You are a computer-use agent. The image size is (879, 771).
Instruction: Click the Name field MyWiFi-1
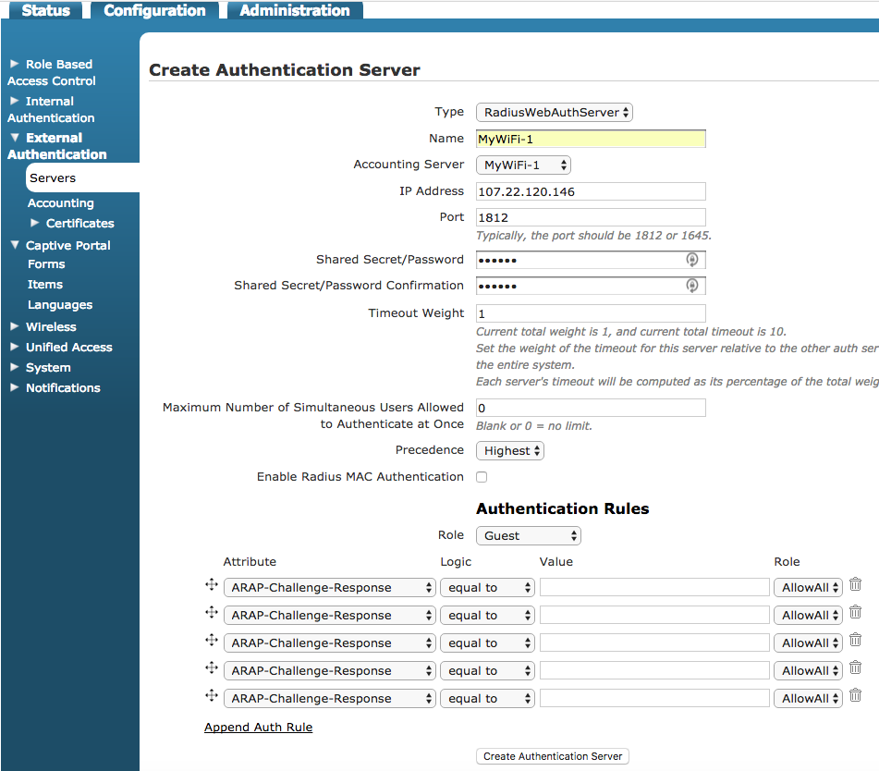tap(591, 139)
